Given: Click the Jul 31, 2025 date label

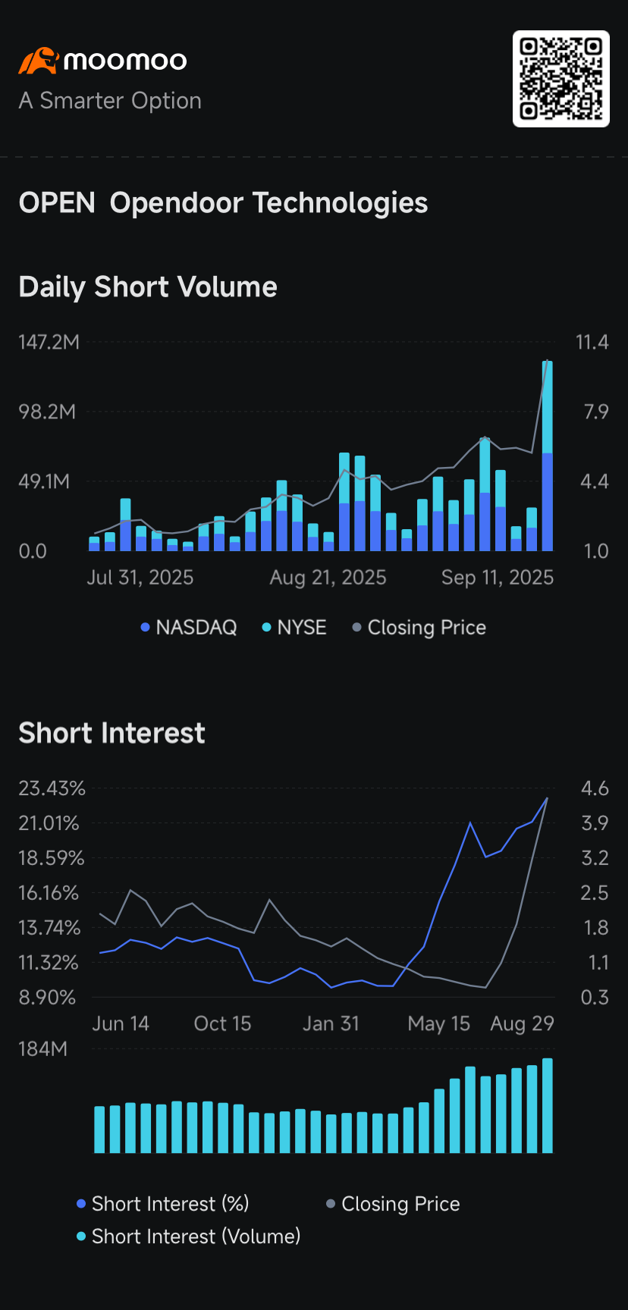Looking at the screenshot, I should click(x=140, y=578).
